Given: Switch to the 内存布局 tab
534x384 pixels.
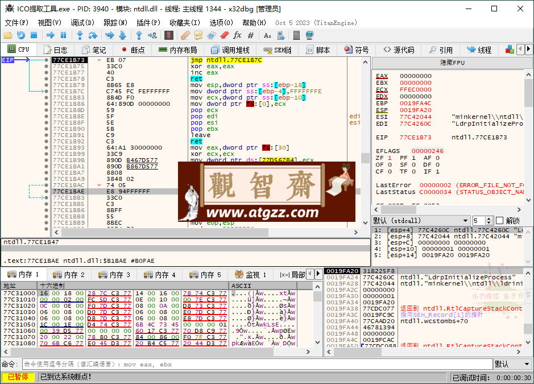Looking at the screenshot, I should [x=178, y=50].
